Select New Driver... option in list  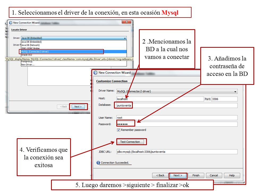click(x=74, y=65)
